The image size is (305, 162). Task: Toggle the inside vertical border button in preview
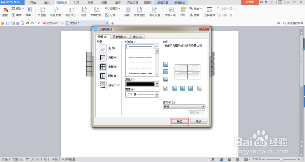pyautogui.click(x=183, y=88)
